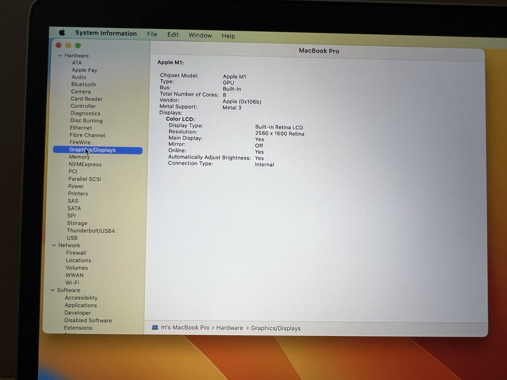Collapse the Software section chevron
This screenshot has width=507, height=380.
tap(53, 290)
